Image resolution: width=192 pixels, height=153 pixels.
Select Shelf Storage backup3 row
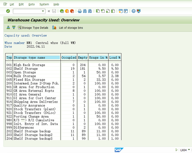coord(63,138)
